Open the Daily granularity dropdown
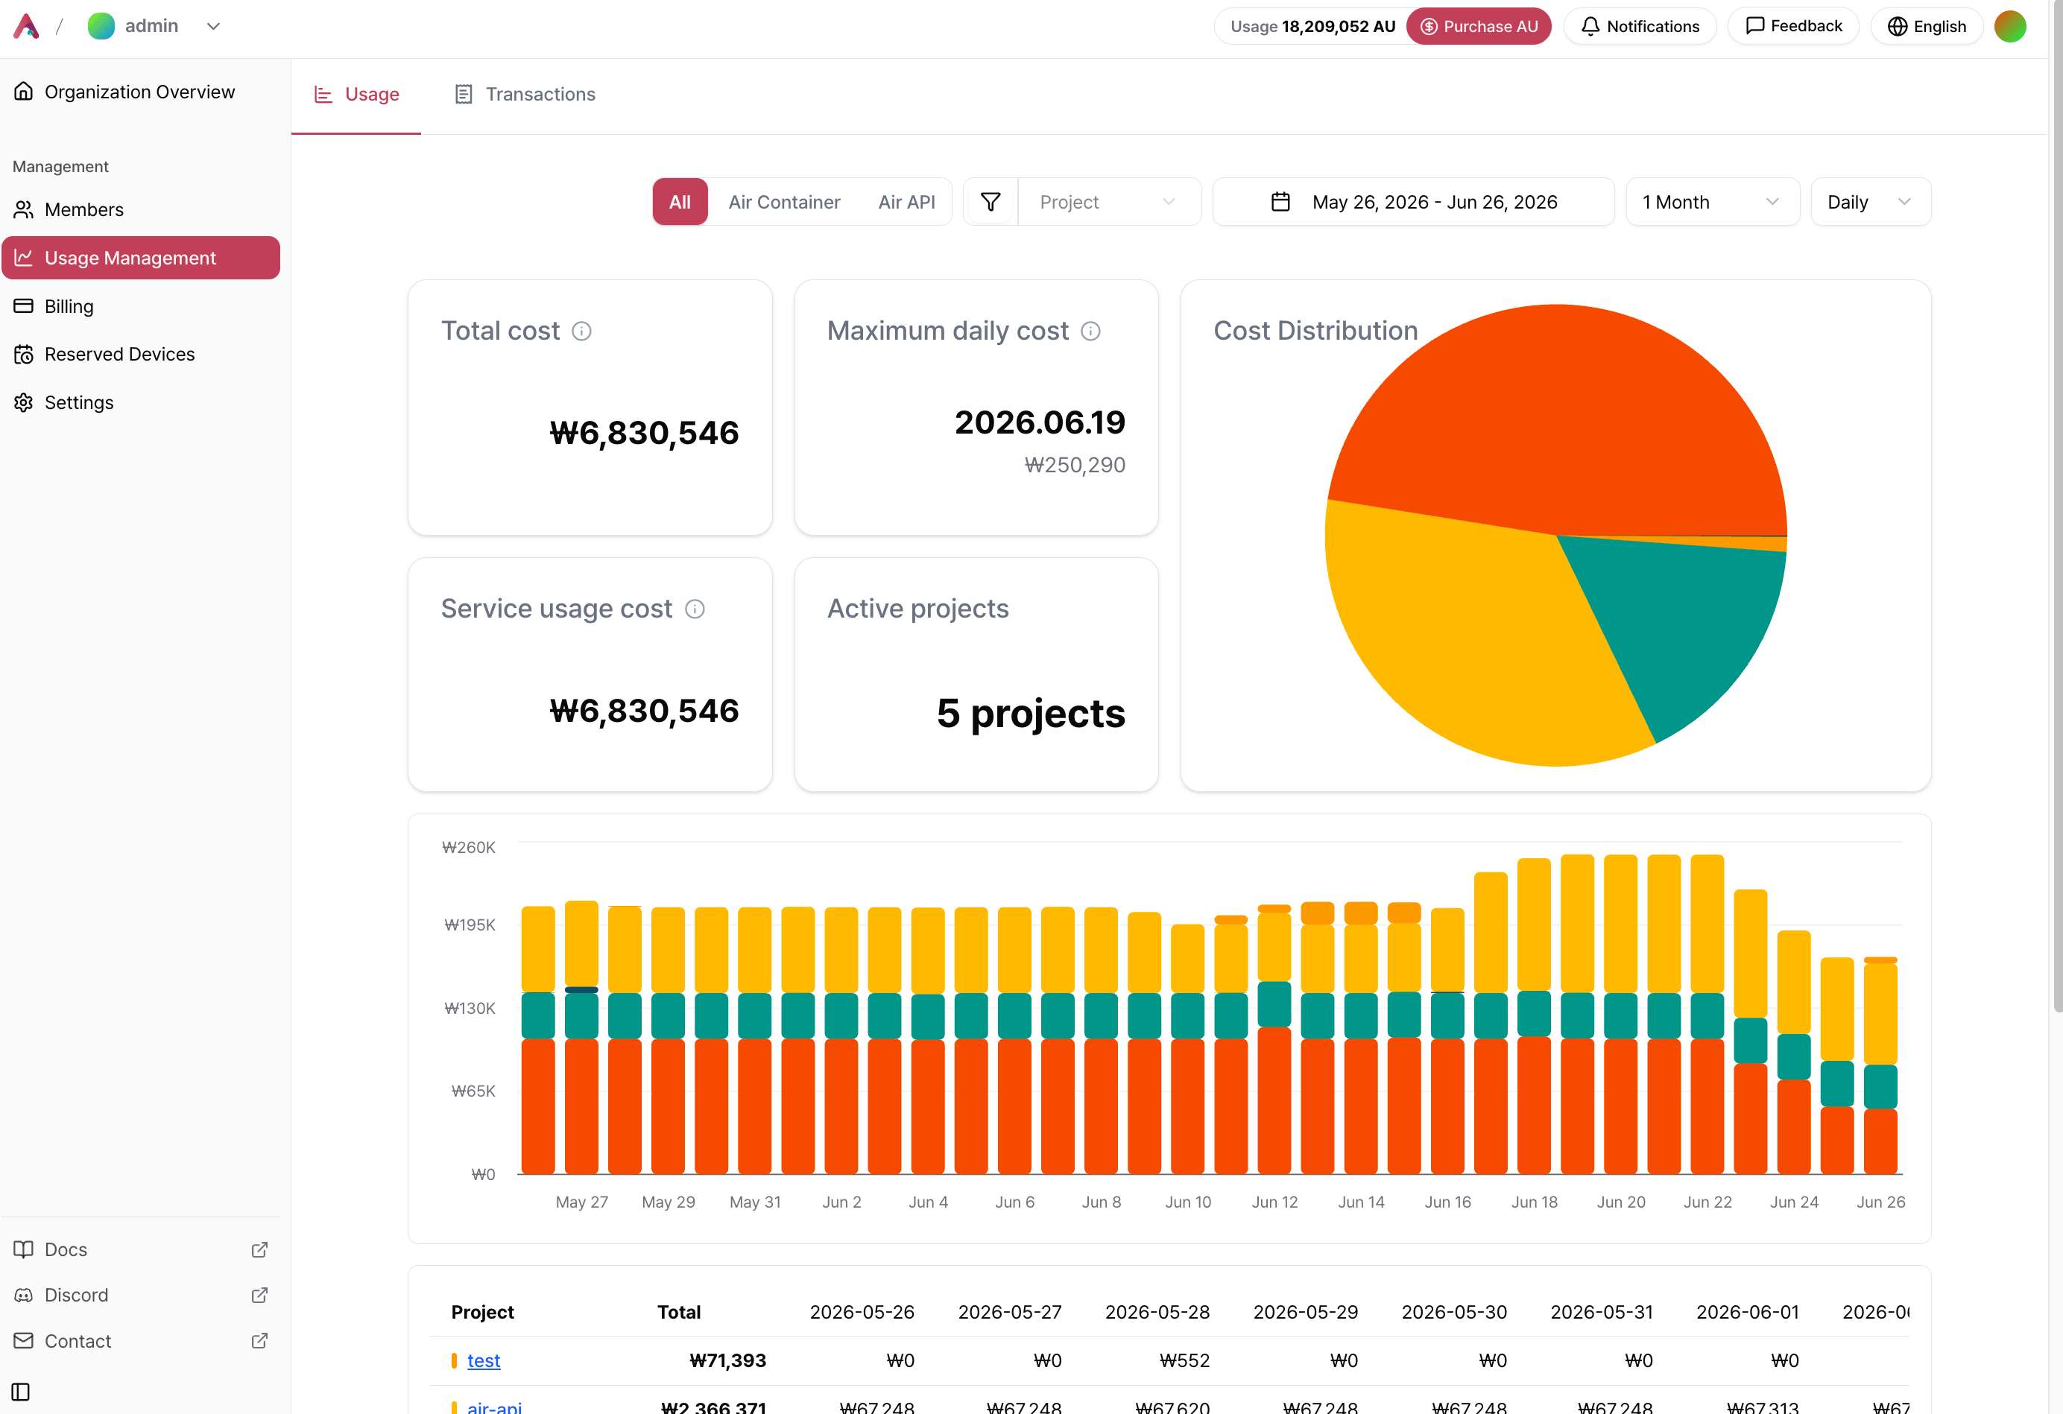 (x=1871, y=202)
